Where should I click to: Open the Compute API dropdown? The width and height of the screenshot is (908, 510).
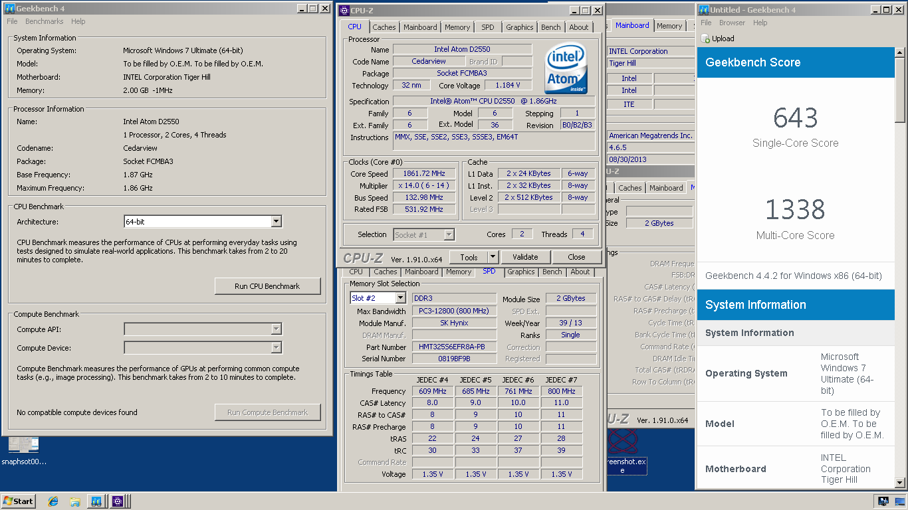tap(277, 329)
